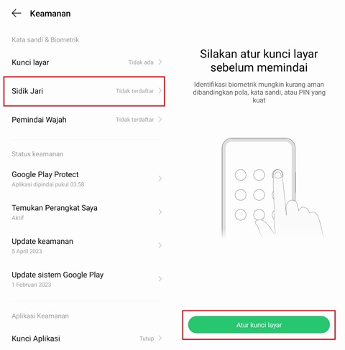
Task: Tap the Google Play Protect chevron
Action: [160, 179]
